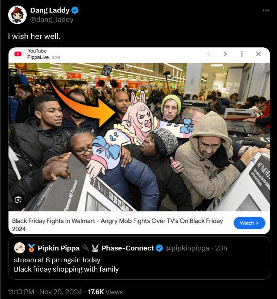Click the red YouTube logo icon
The image size is (277, 299).
18,54
